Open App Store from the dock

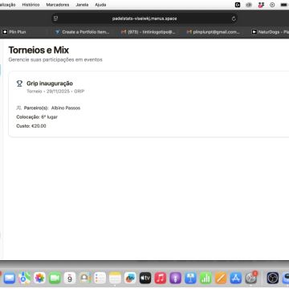click(236, 278)
